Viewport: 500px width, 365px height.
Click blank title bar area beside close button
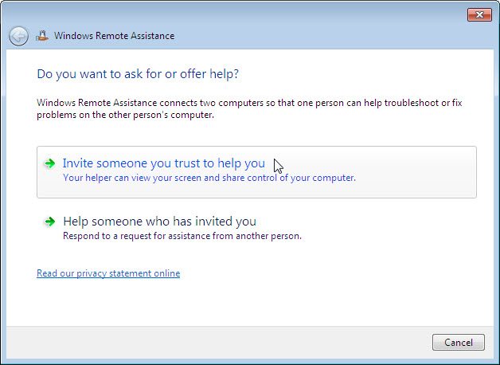click(x=319, y=14)
